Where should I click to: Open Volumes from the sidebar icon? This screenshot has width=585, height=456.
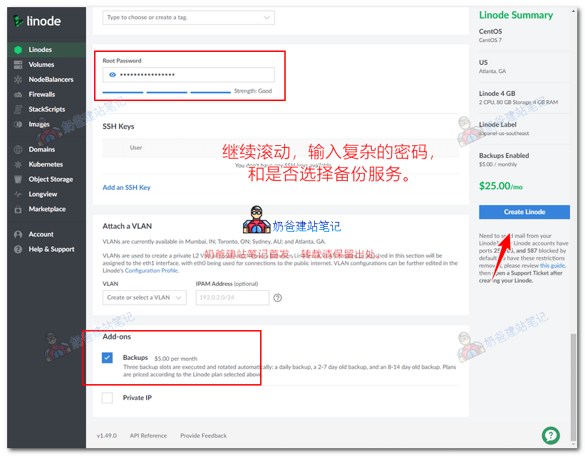[x=18, y=65]
